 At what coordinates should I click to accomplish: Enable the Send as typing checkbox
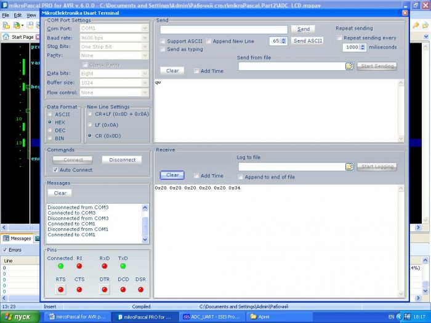pos(163,49)
